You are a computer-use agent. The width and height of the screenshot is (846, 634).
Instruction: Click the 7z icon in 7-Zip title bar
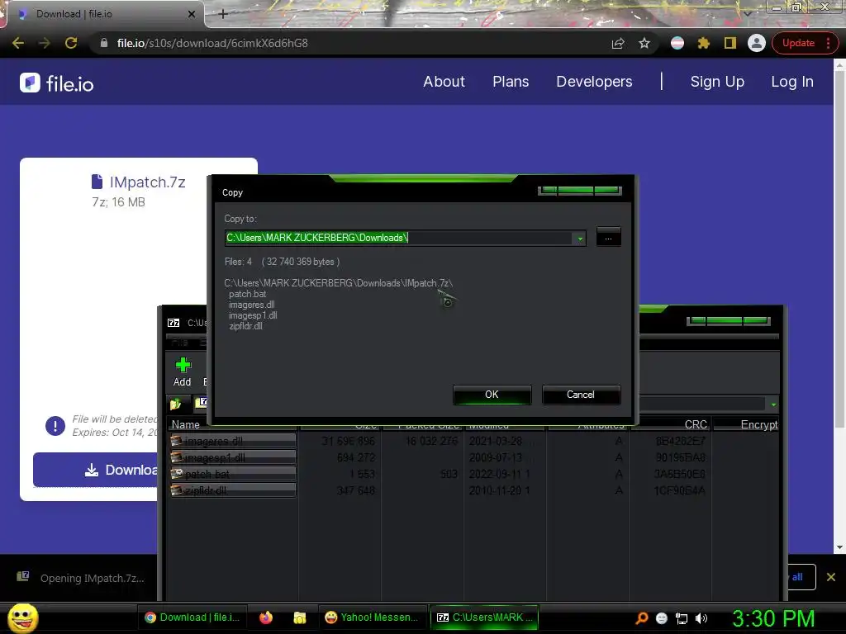[x=173, y=323]
